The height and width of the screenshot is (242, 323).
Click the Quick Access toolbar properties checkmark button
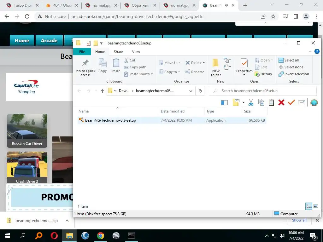[89, 43]
